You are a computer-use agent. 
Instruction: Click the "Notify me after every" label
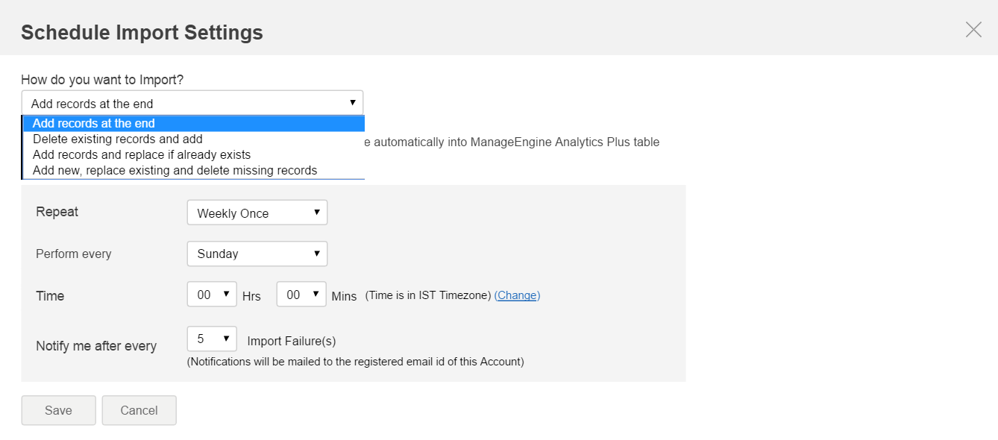point(96,346)
